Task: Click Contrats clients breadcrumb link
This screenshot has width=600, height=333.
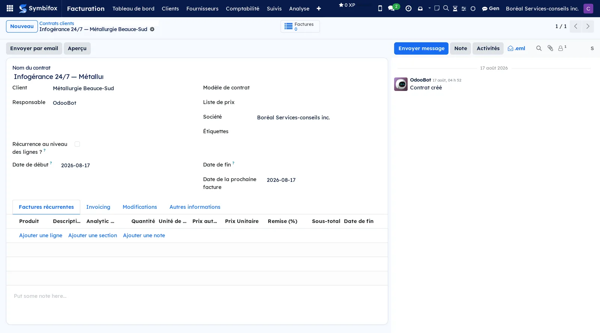Action: (57, 23)
